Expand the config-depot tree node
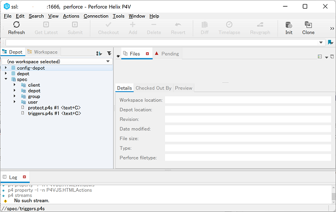This screenshot has height=212, width=336. [x=6, y=68]
